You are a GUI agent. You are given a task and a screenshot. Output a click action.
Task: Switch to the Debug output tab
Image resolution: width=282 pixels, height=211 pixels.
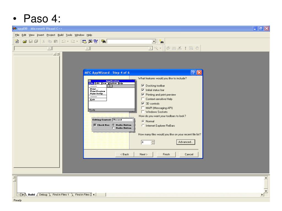43,195
